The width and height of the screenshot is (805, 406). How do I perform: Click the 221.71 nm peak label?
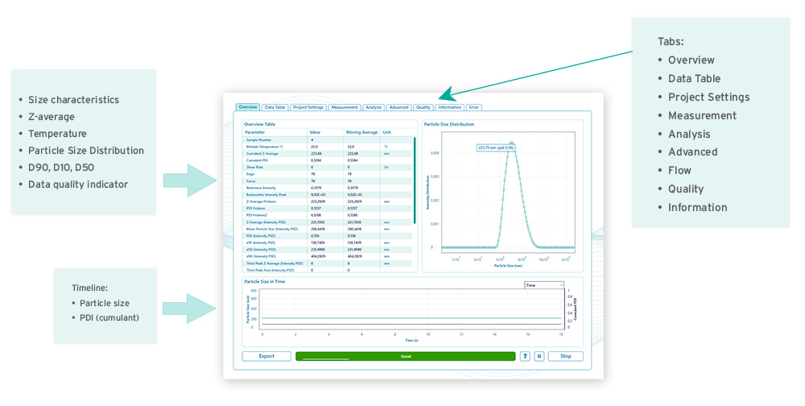pyautogui.click(x=495, y=147)
